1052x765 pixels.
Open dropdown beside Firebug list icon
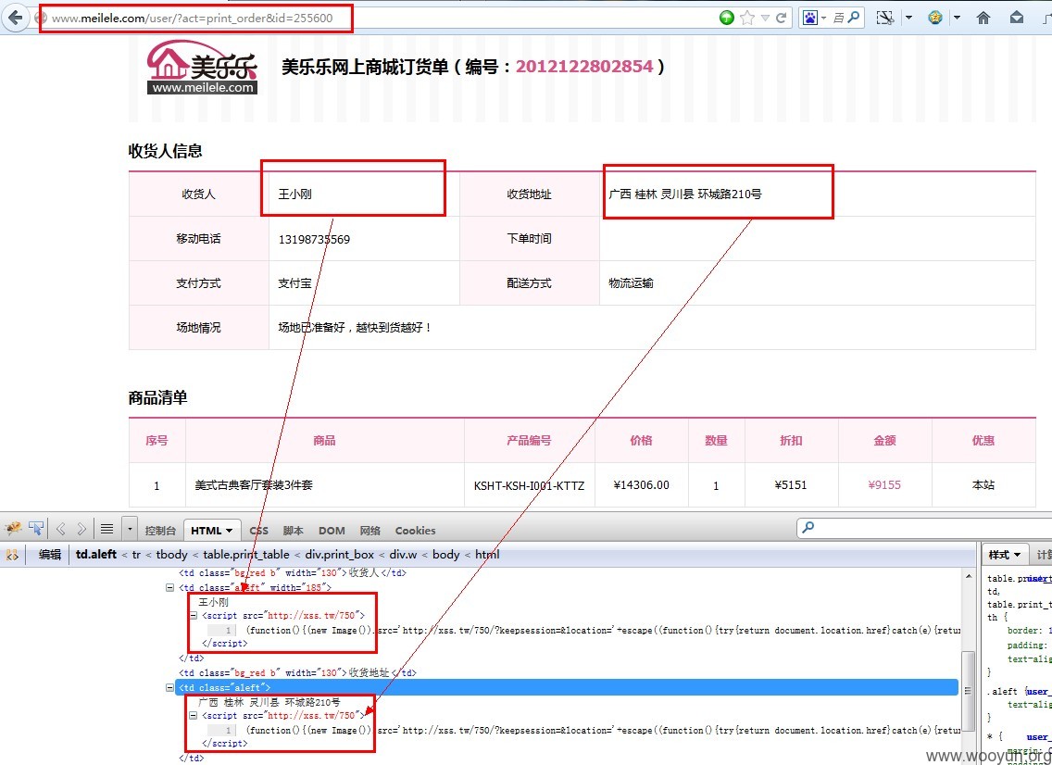(x=130, y=530)
